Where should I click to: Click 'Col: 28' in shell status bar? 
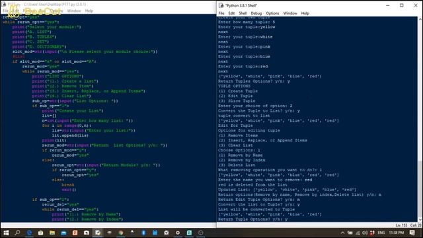click(416, 225)
